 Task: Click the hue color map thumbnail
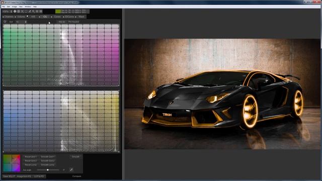click(12, 163)
